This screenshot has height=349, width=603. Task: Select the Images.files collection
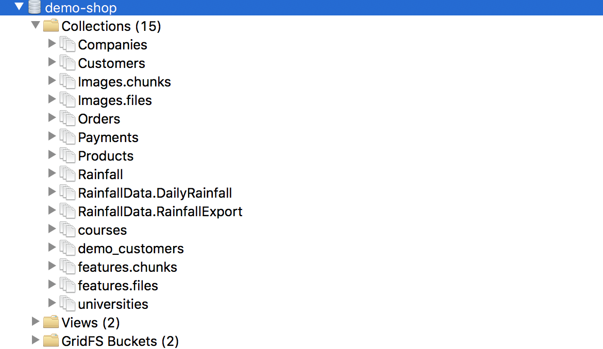[115, 100]
